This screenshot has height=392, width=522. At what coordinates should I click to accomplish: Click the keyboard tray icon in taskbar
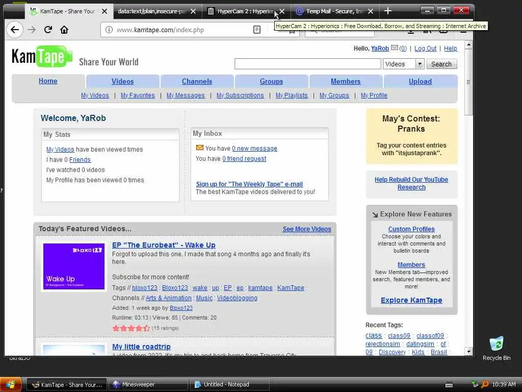(x=449, y=385)
